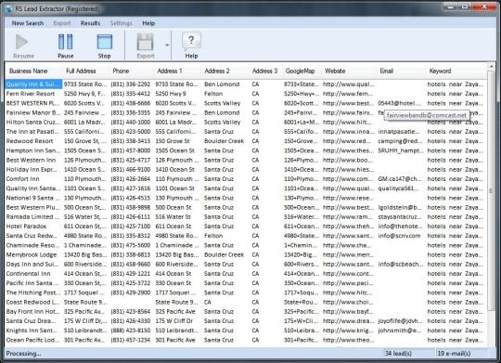Click the Processing... status text
This screenshot has width=501, height=363.
23,354
